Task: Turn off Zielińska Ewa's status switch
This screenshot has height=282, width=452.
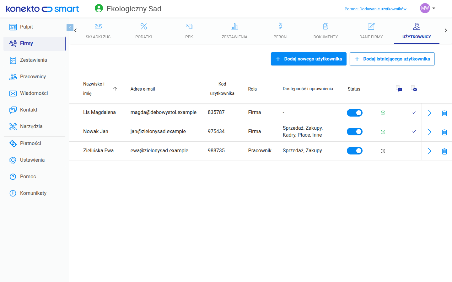Action: [355, 151]
